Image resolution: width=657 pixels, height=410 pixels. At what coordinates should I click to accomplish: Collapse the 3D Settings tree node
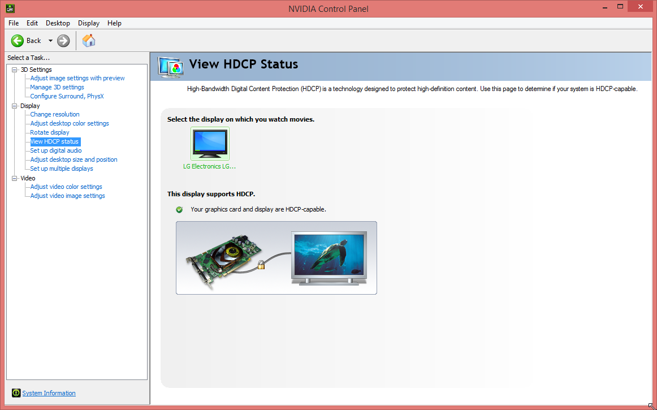click(15, 70)
